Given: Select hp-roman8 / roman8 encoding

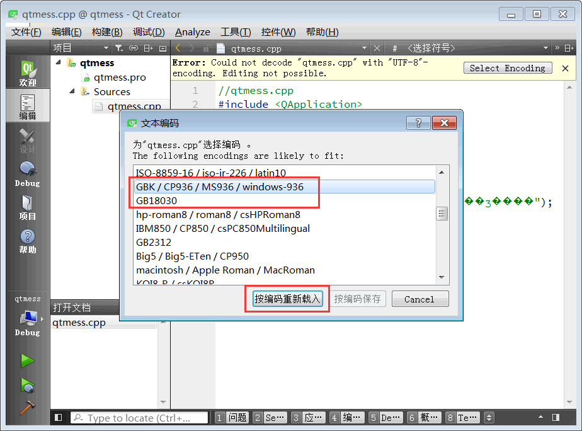Looking at the screenshot, I should click(284, 215).
